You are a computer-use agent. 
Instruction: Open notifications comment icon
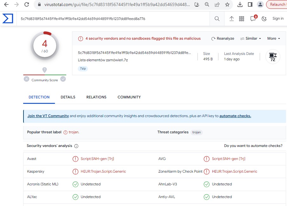253,19
